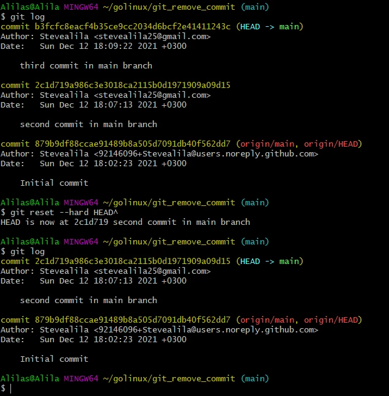
Task: Click the Initial commit message in the last log
Action: click(54, 359)
